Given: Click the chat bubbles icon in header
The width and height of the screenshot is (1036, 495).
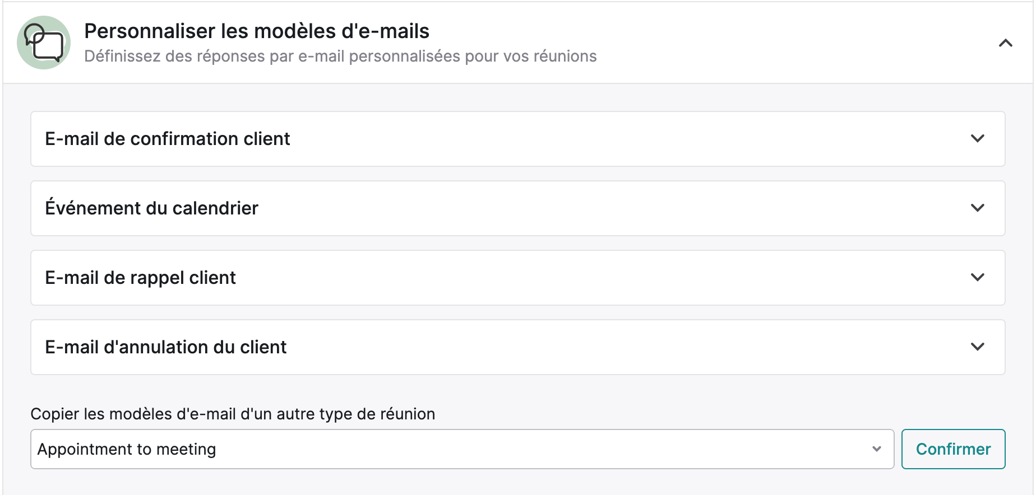Looking at the screenshot, I should coord(44,43).
